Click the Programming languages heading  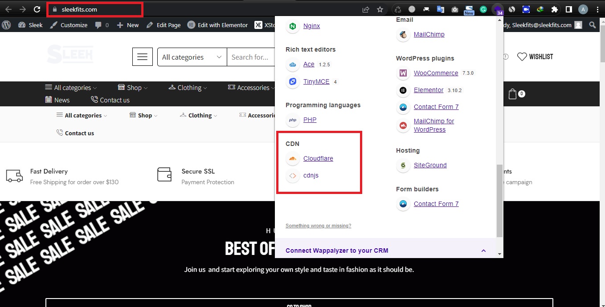point(323,105)
